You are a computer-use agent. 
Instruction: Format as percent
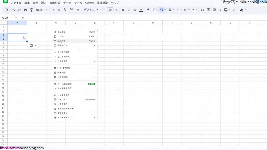pyautogui.click(x=59, y=10)
